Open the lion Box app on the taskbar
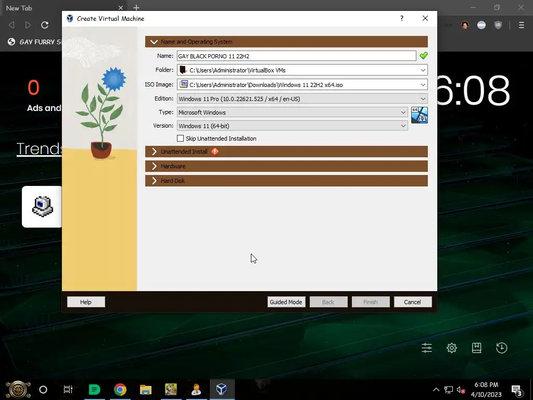The width and height of the screenshot is (533, 400). pyautogui.click(x=171, y=390)
